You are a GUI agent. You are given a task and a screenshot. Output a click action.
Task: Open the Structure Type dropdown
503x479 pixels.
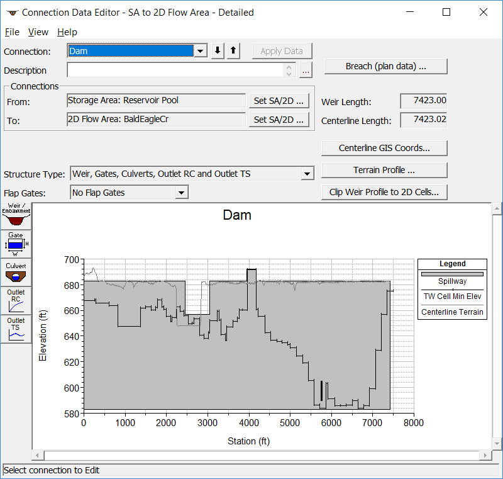tap(307, 174)
